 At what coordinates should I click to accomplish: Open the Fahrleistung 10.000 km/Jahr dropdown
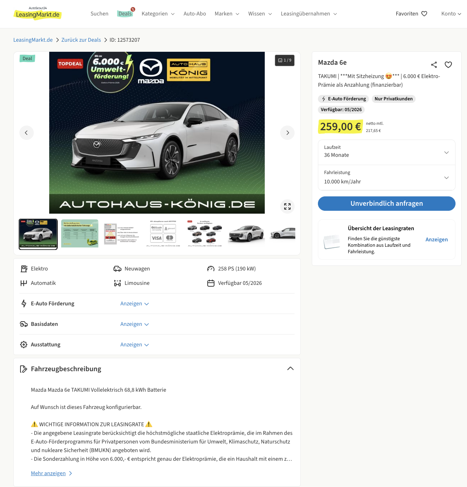(387, 178)
